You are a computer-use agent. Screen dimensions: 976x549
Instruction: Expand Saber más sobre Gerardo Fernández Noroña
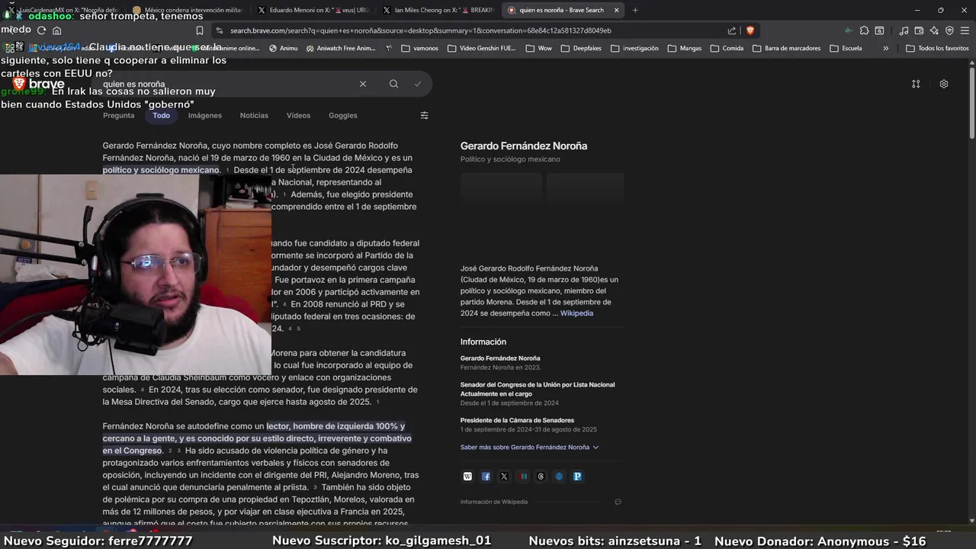529,447
